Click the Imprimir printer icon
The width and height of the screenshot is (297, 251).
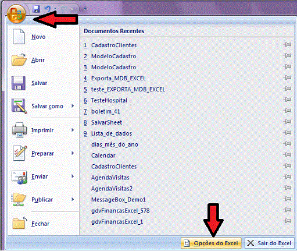19,130
